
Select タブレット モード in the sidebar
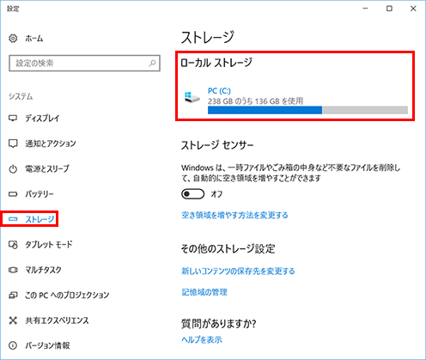pyautogui.click(x=49, y=245)
